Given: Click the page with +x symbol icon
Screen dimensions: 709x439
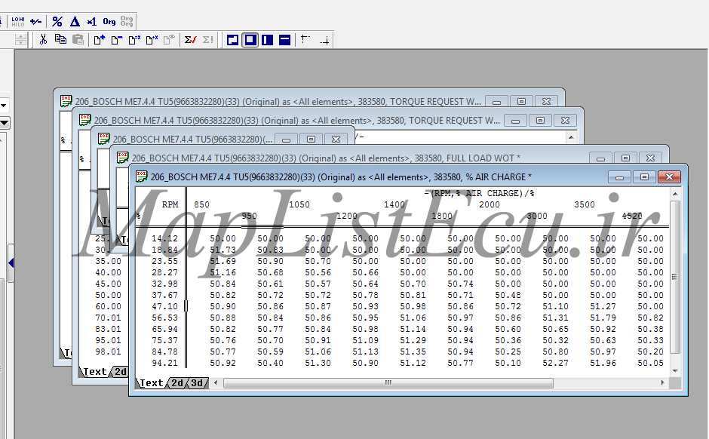Looking at the screenshot, I should [x=152, y=40].
